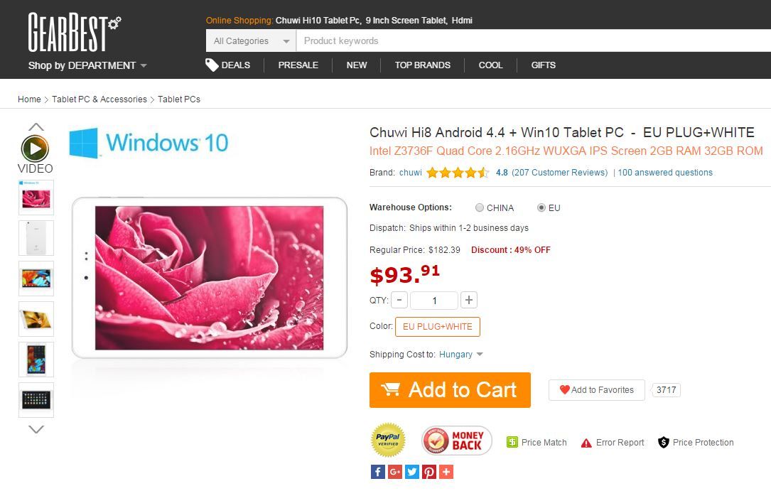
Task: Share product on Pinterest
Action: point(429,472)
